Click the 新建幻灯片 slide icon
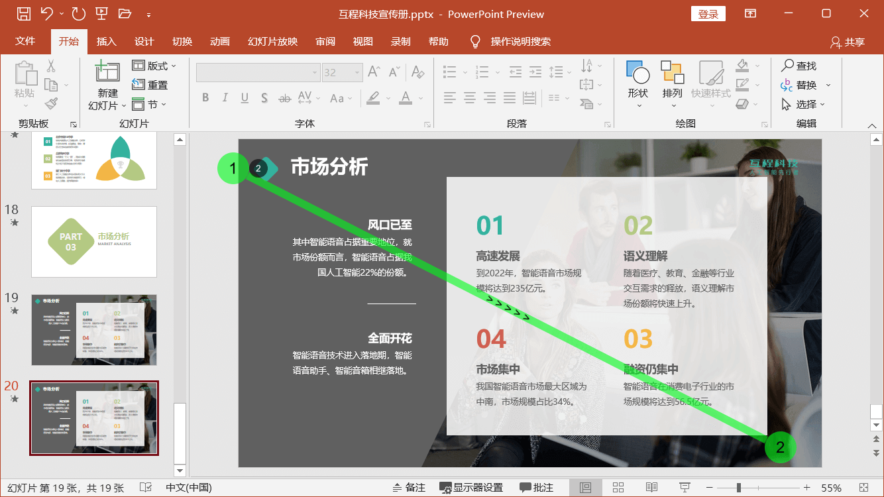Image resolution: width=884 pixels, height=497 pixels. [x=107, y=72]
